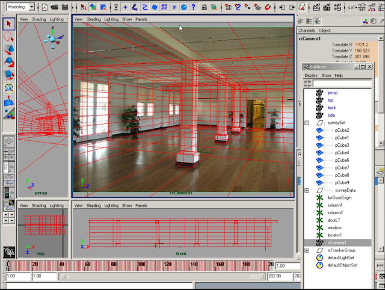The image size is (385, 290).
Task: Click the Translate Y value field
Action: [366, 51]
